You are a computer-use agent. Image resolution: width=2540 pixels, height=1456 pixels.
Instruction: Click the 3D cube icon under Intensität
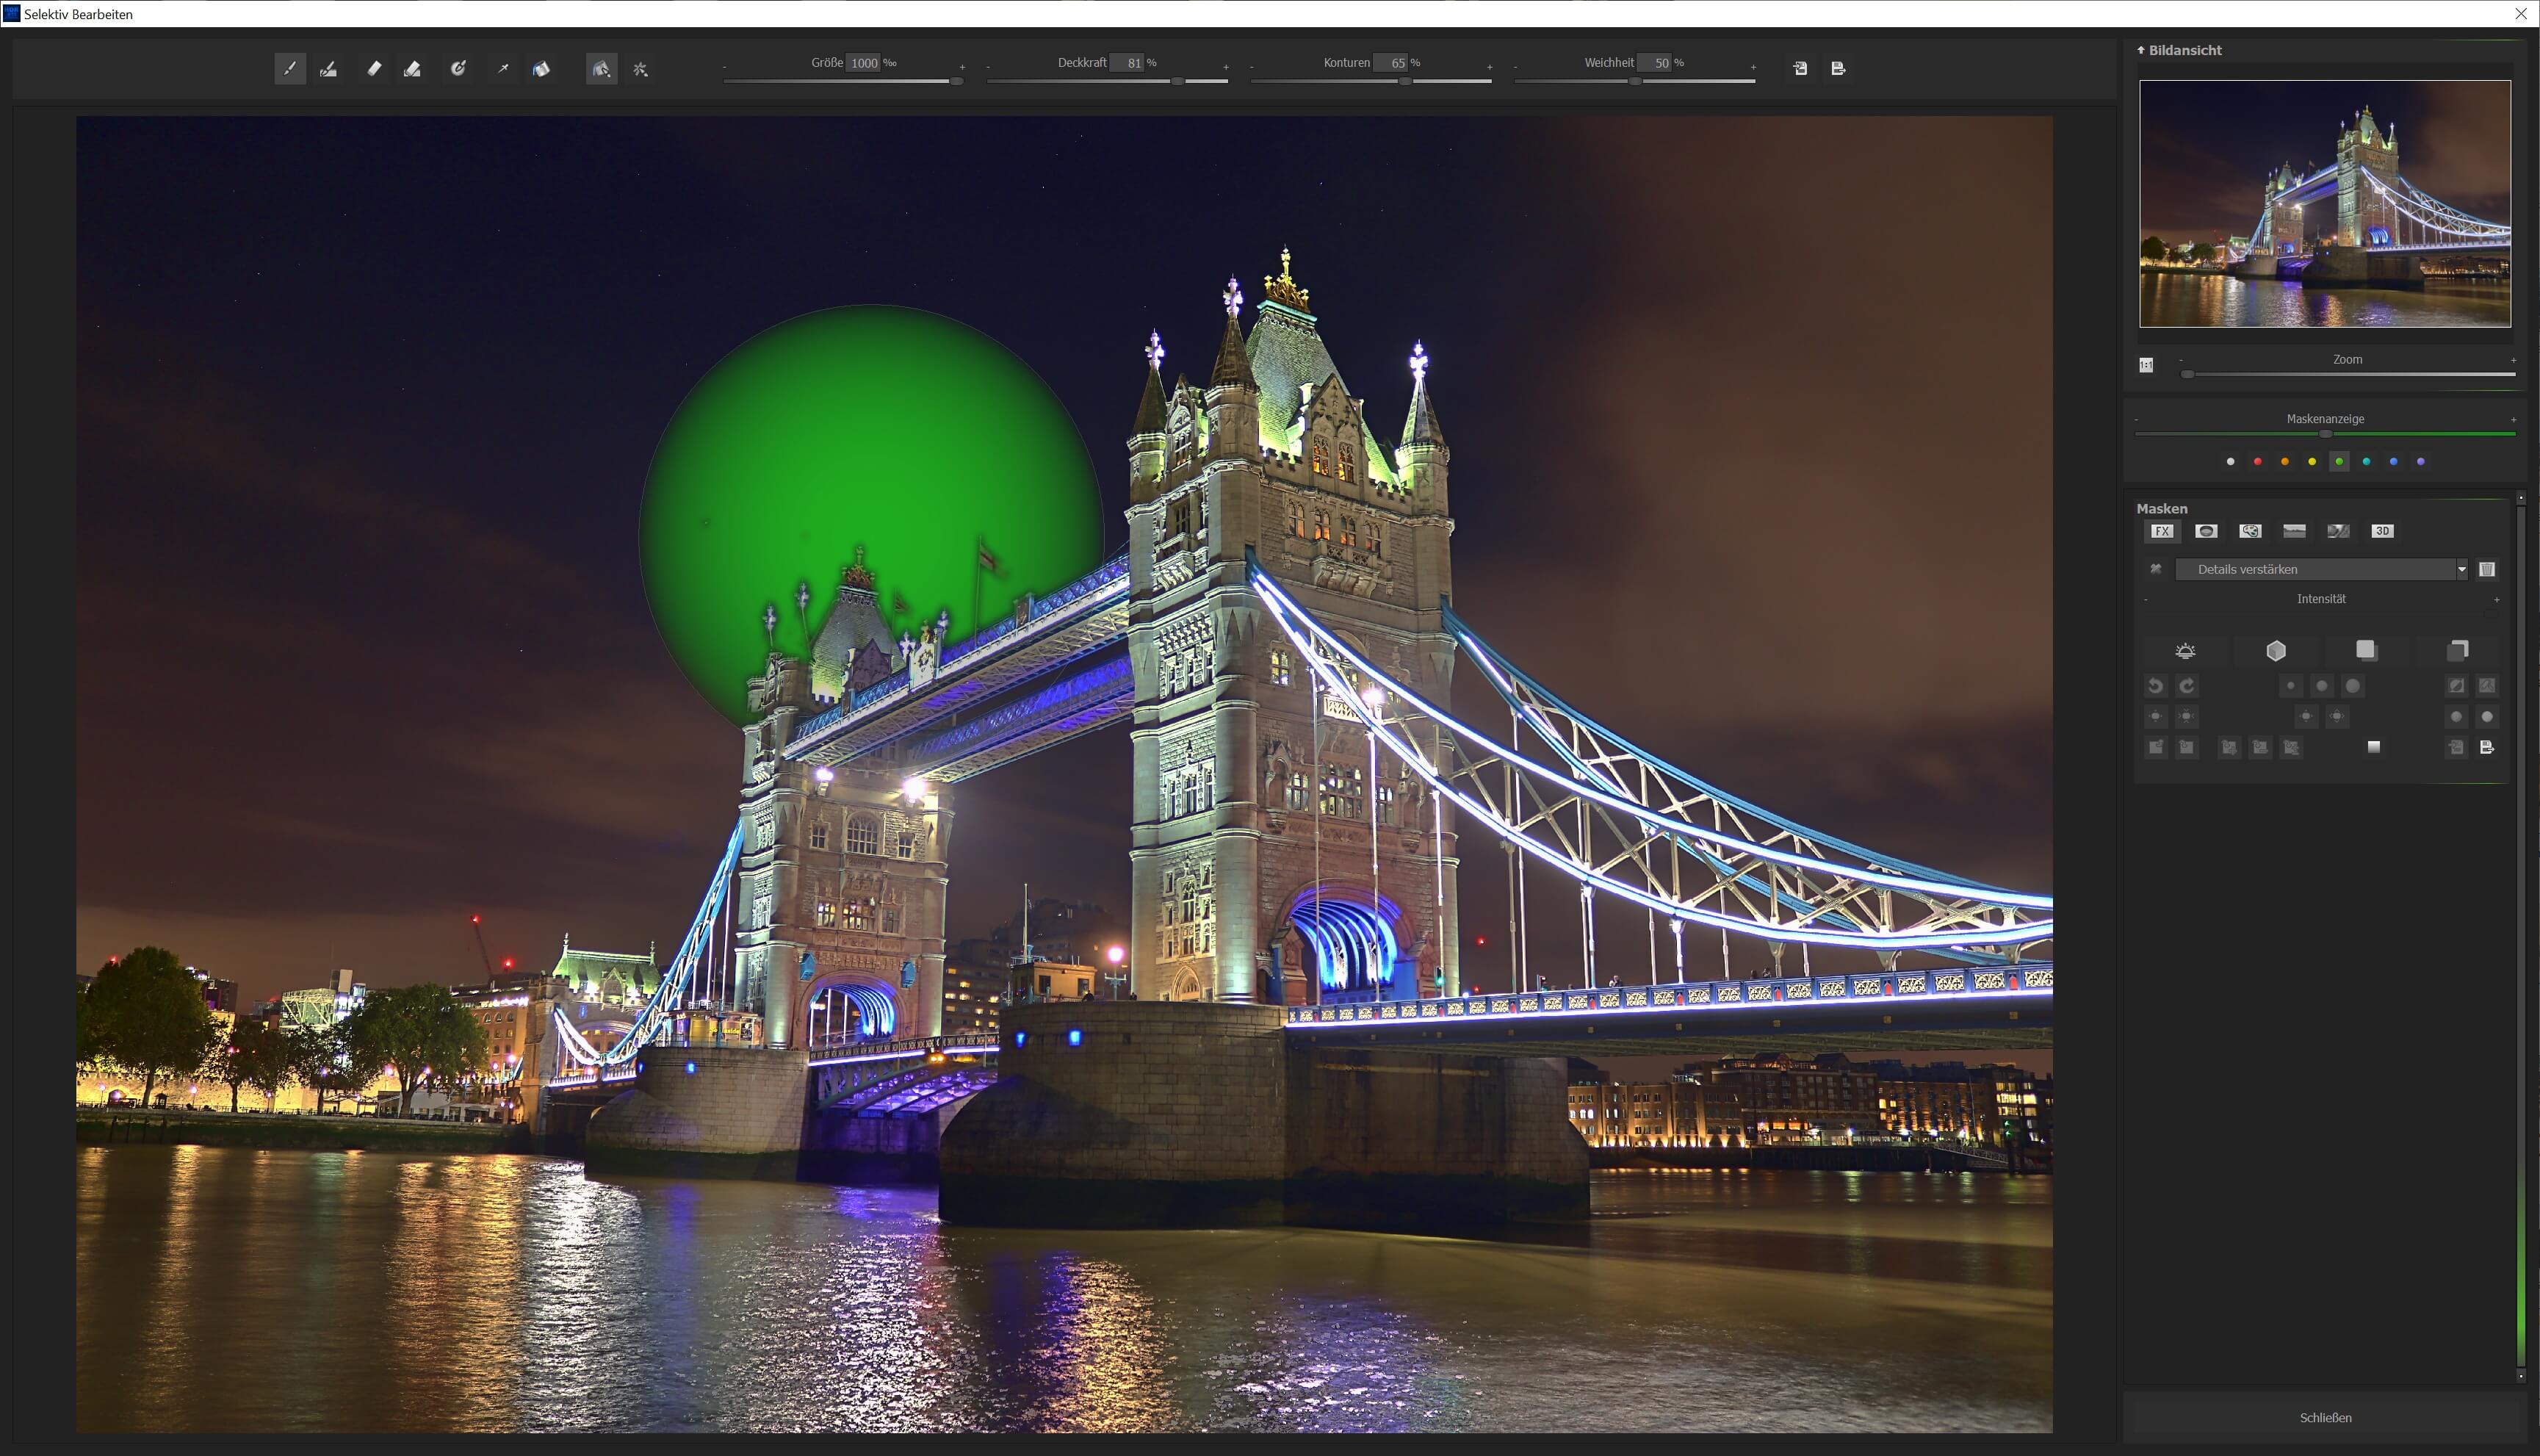tap(2276, 651)
